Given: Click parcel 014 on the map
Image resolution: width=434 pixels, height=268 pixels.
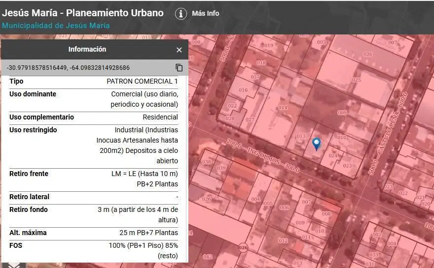Looking at the screenshot, I should [283, 107].
